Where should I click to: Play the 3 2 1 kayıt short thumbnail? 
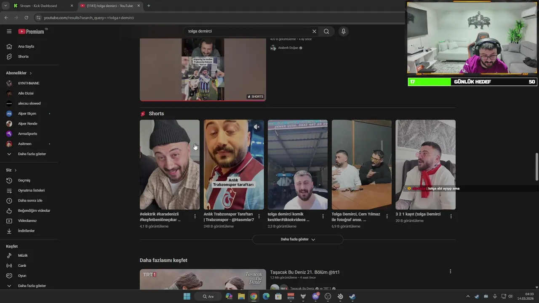click(x=425, y=165)
